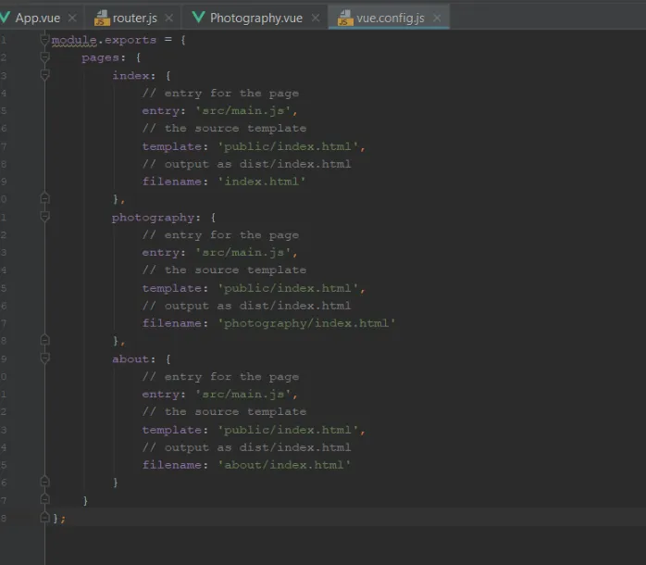Close the Photography.vue tab
The image size is (646, 565).
click(x=316, y=18)
